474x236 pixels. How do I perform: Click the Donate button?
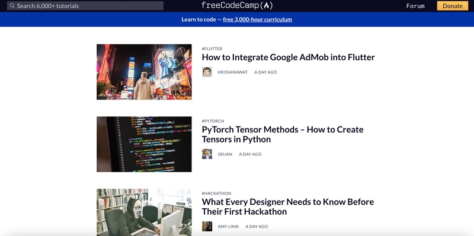pos(453,6)
